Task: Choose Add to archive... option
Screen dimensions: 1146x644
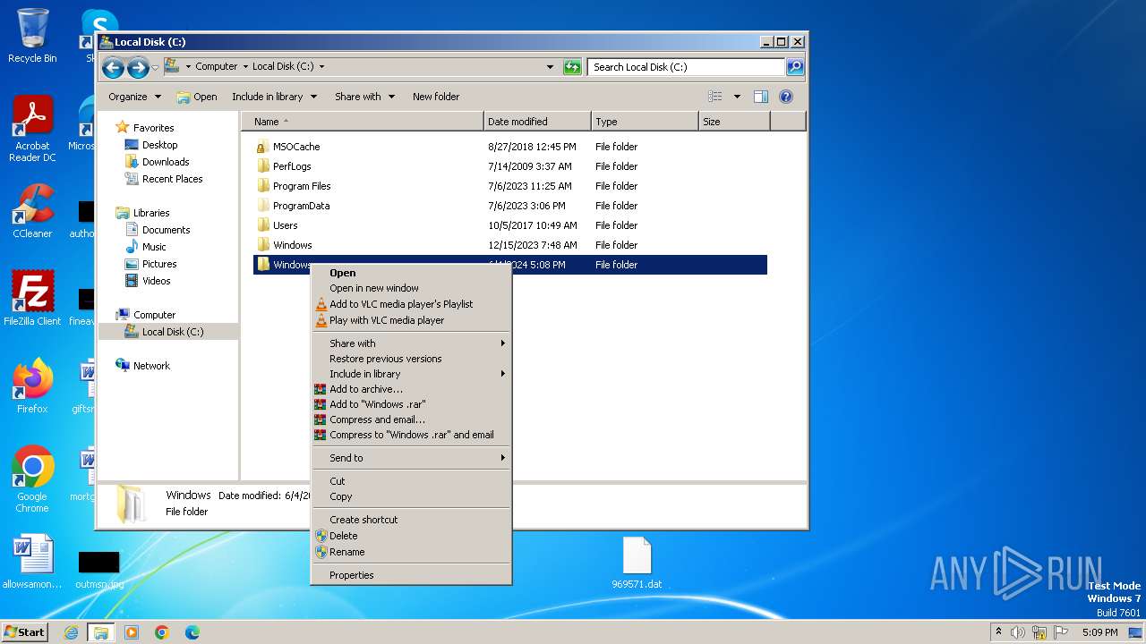Action: [411, 389]
